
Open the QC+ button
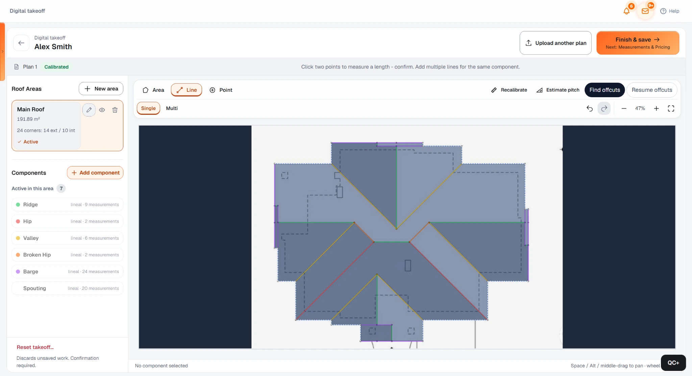673,362
